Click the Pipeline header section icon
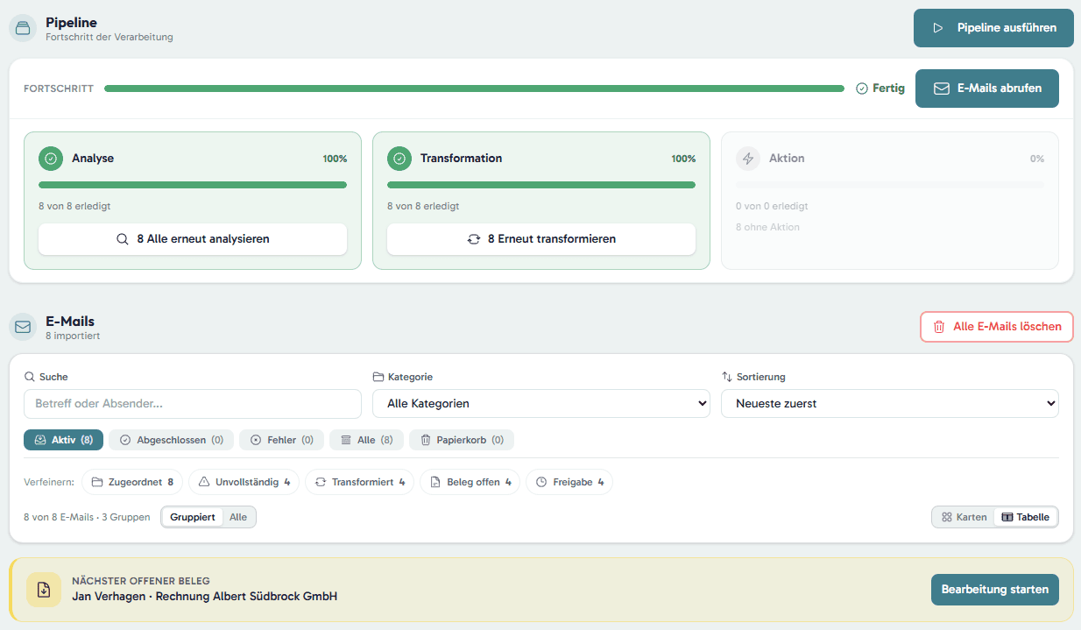This screenshot has width=1081, height=630. (23, 28)
